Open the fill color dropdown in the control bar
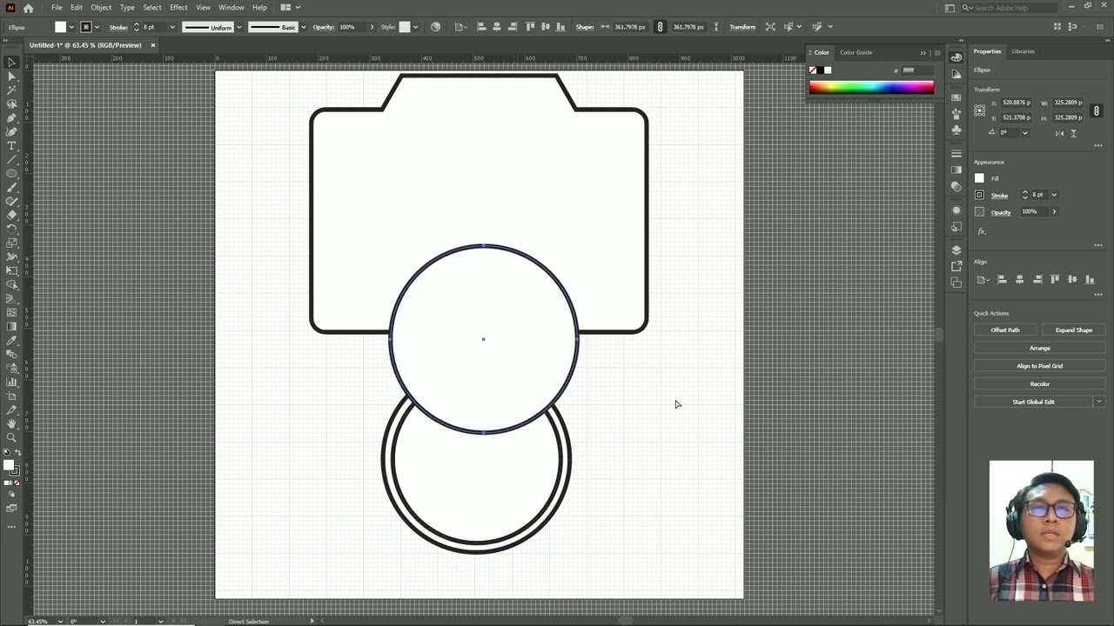 [71, 27]
